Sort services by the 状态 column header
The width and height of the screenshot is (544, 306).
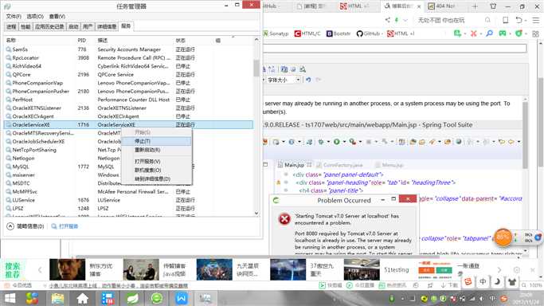(181, 41)
